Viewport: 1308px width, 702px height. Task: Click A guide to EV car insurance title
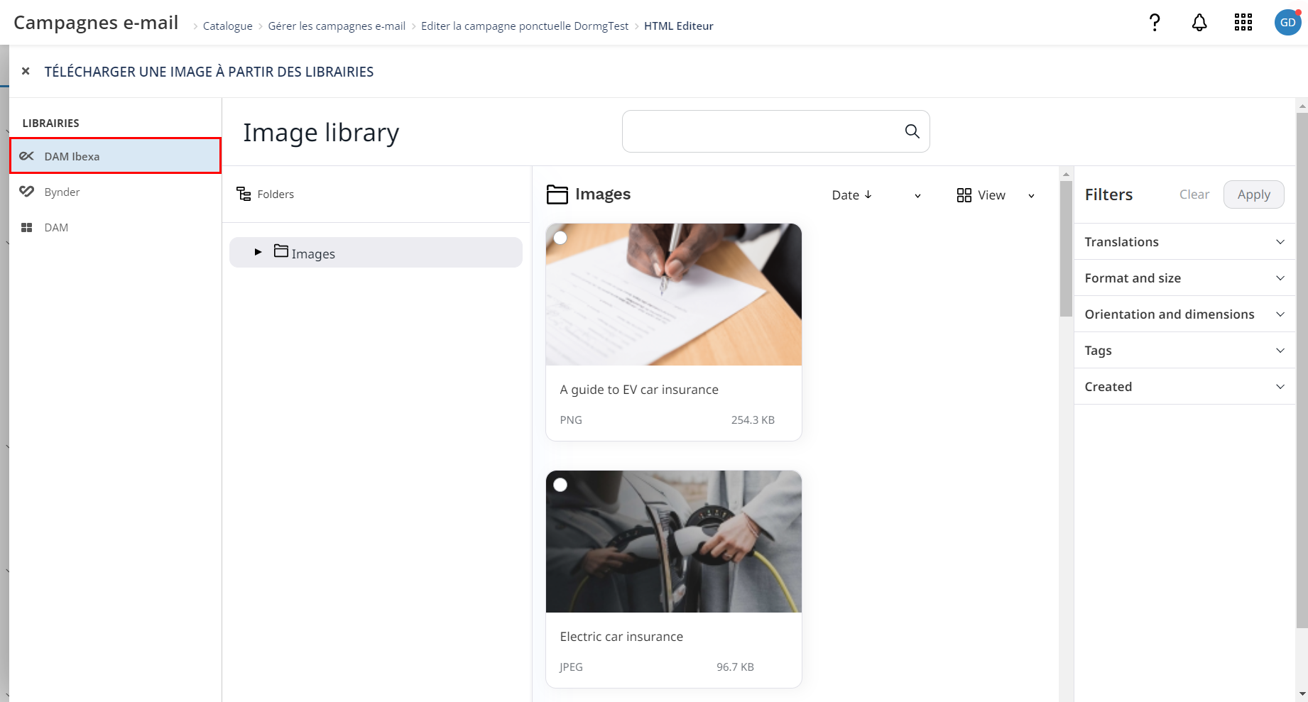tap(639, 390)
